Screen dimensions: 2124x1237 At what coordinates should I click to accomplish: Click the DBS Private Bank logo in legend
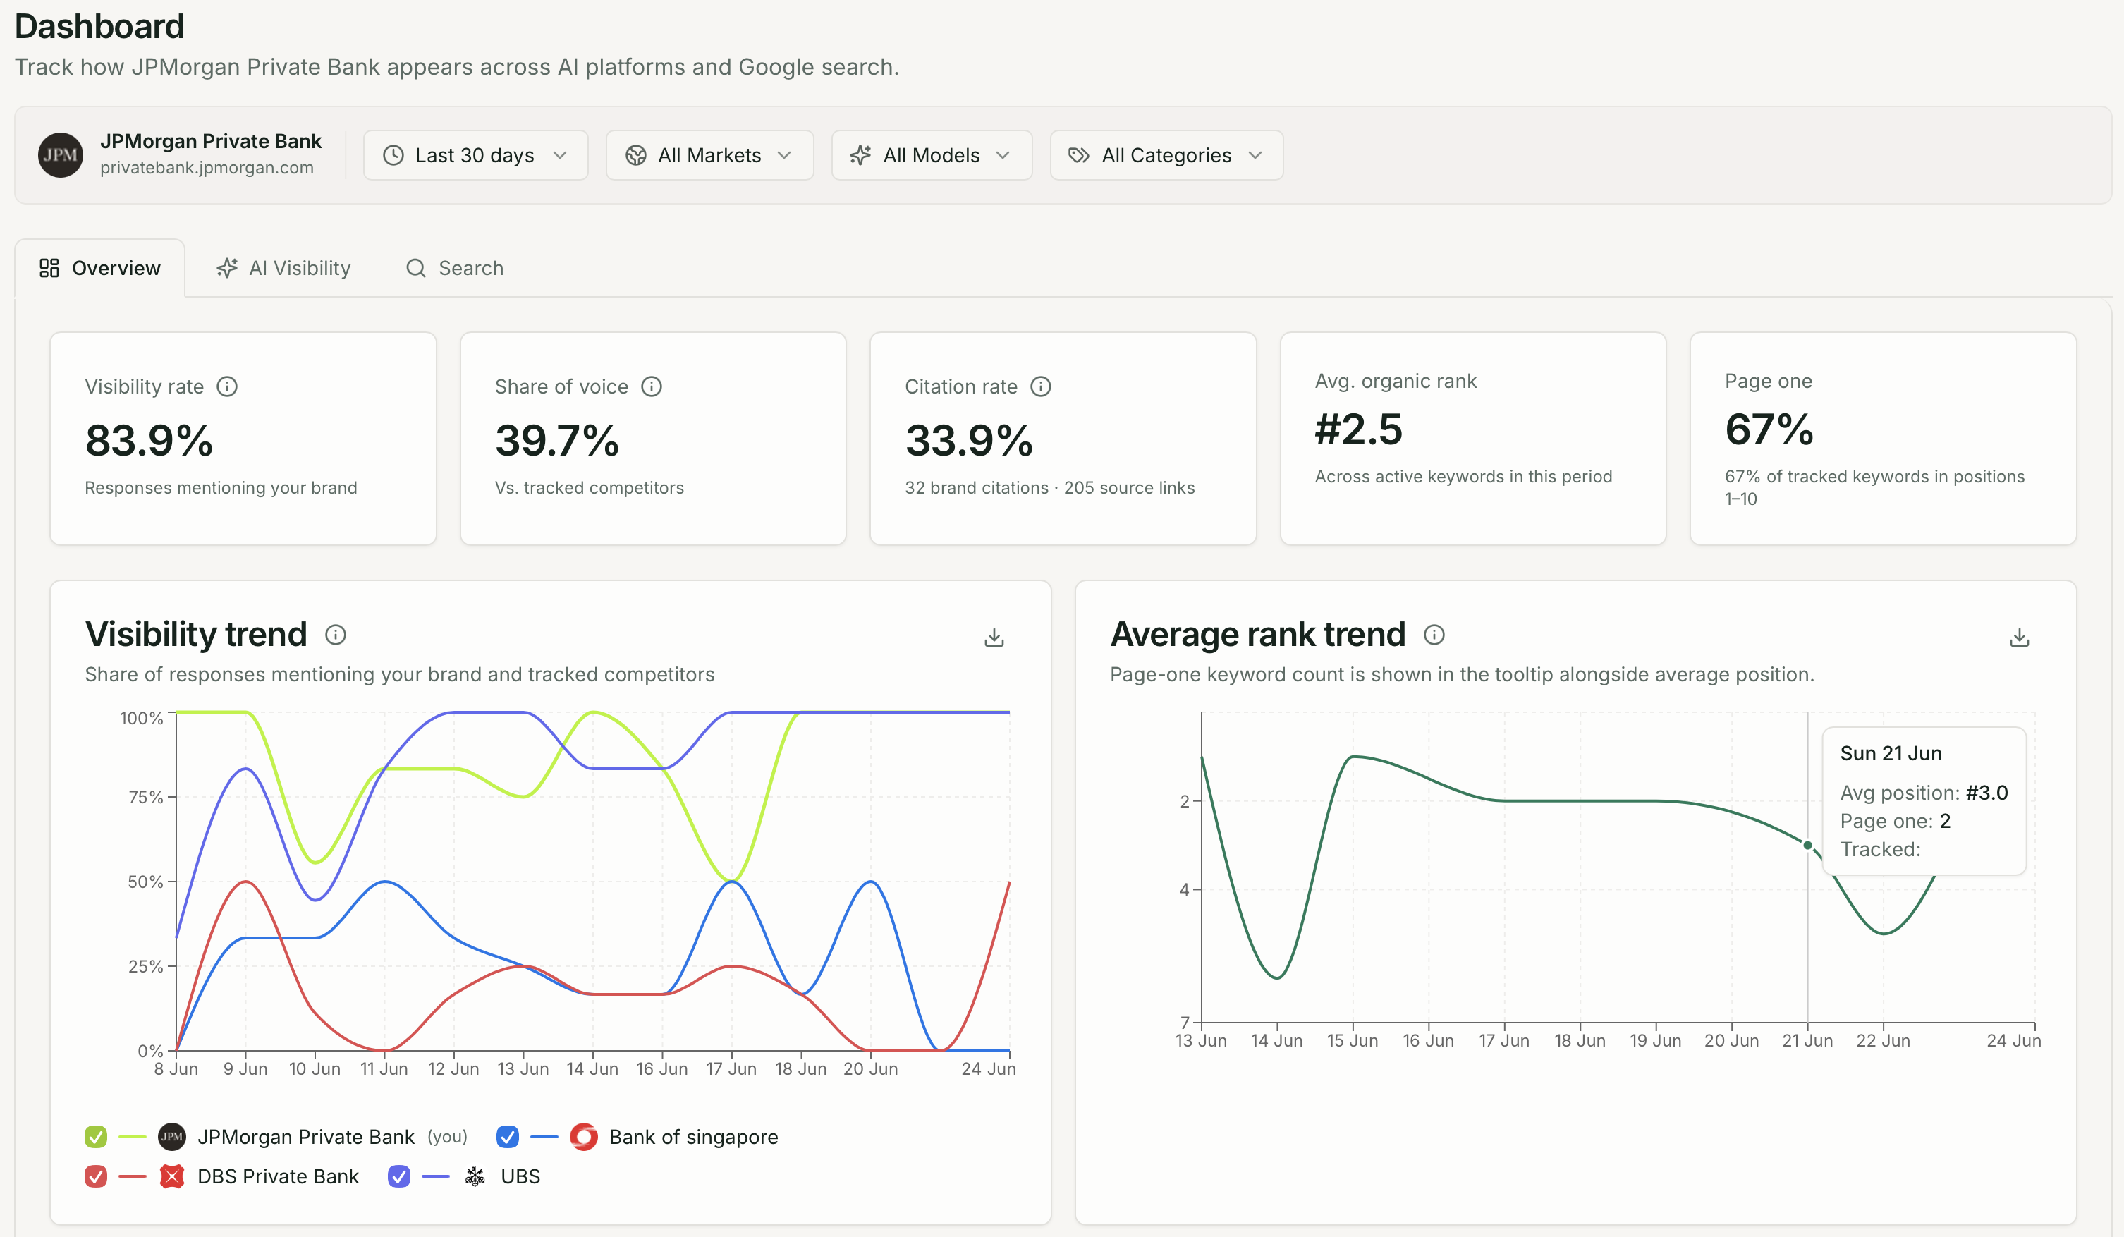click(x=172, y=1176)
